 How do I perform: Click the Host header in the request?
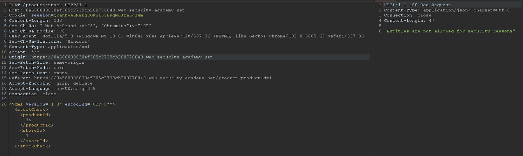[x=97, y=10]
